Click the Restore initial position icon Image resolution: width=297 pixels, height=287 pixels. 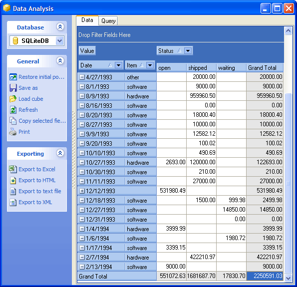coord(13,77)
